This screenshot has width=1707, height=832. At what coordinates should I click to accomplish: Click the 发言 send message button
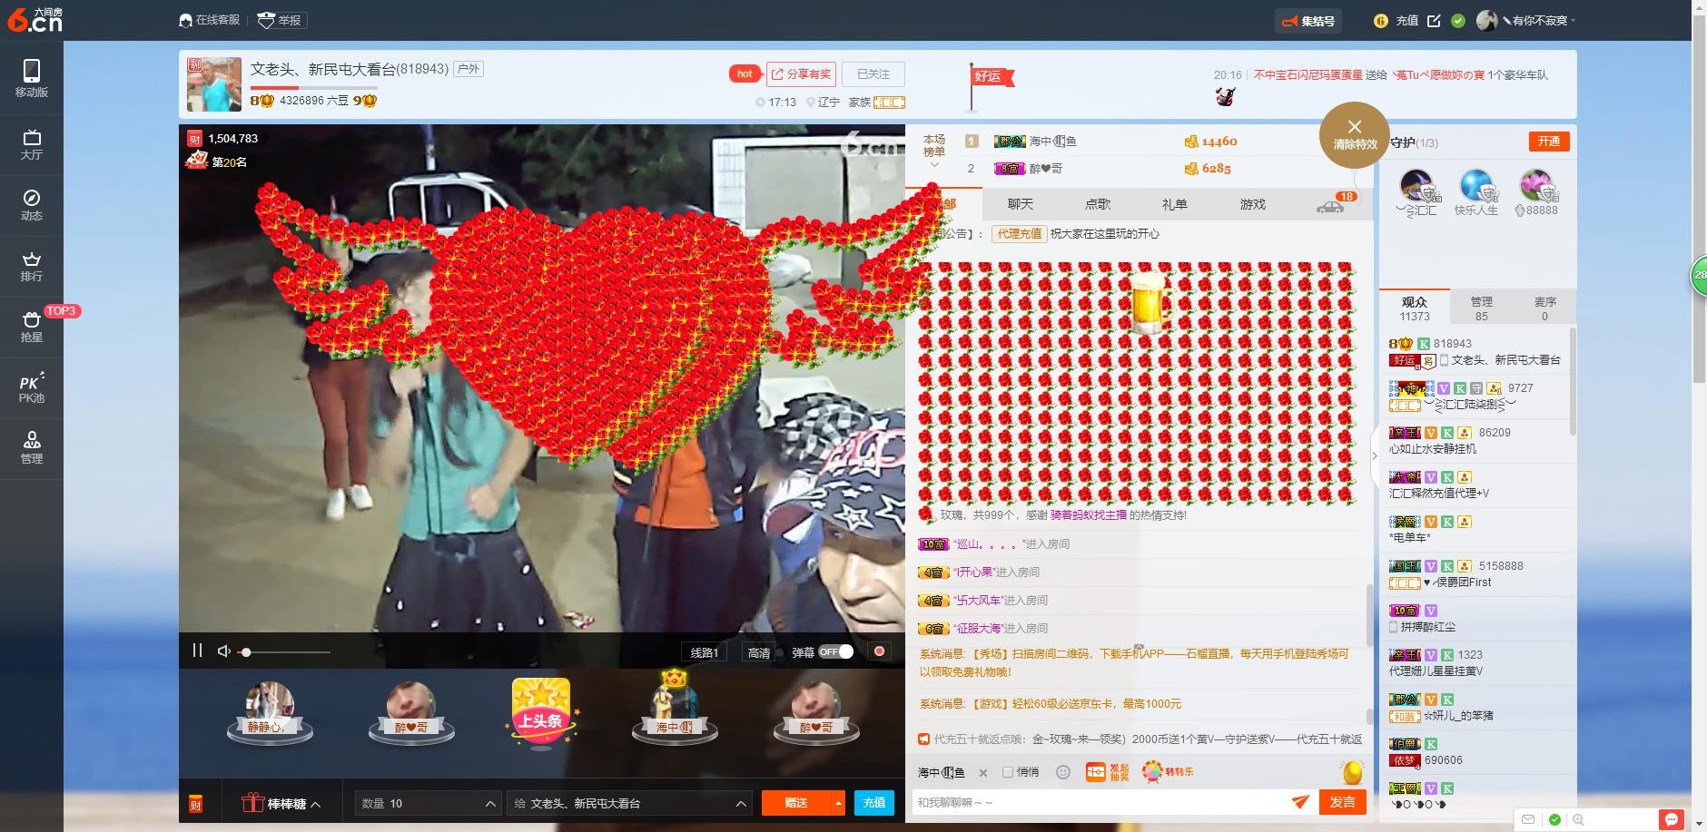tap(1342, 802)
